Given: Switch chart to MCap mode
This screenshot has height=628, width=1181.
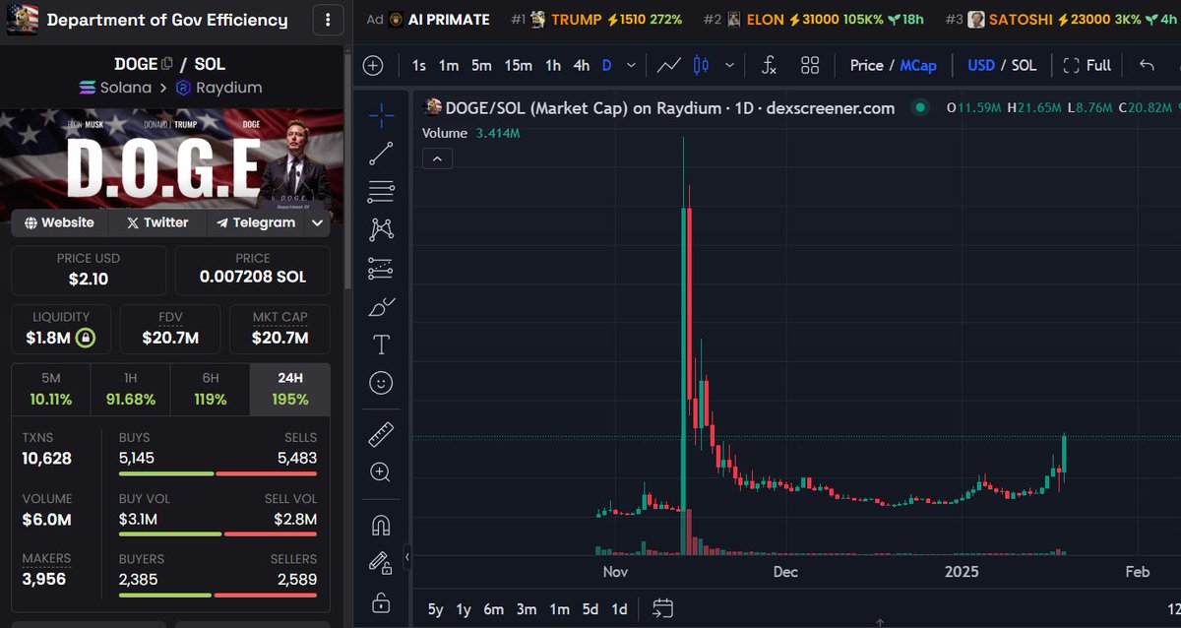Looking at the screenshot, I should [x=918, y=65].
